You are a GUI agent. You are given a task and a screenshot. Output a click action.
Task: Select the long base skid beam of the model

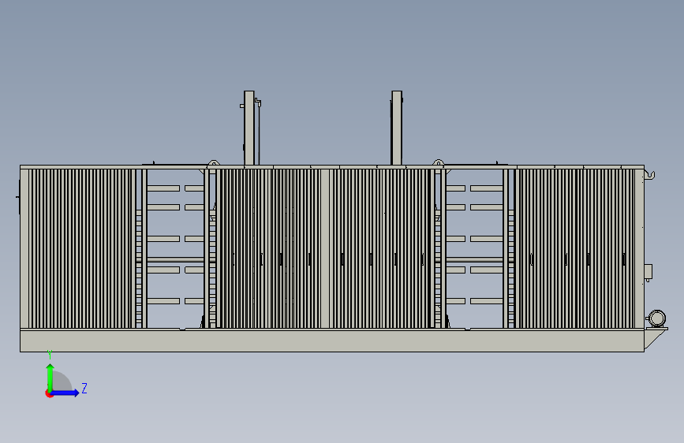point(332,341)
